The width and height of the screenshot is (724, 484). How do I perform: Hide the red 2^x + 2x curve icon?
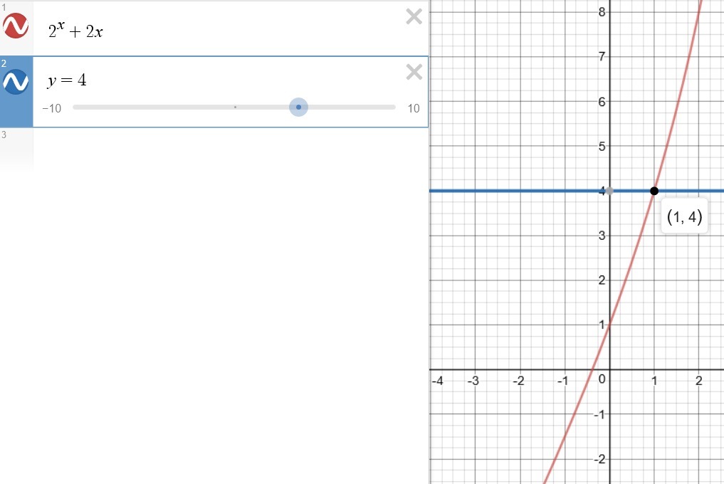16,26
